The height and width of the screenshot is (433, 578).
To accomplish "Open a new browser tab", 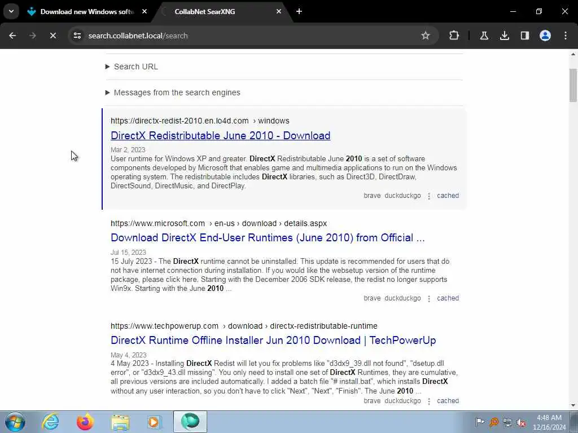I will pyautogui.click(x=299, y=11).
